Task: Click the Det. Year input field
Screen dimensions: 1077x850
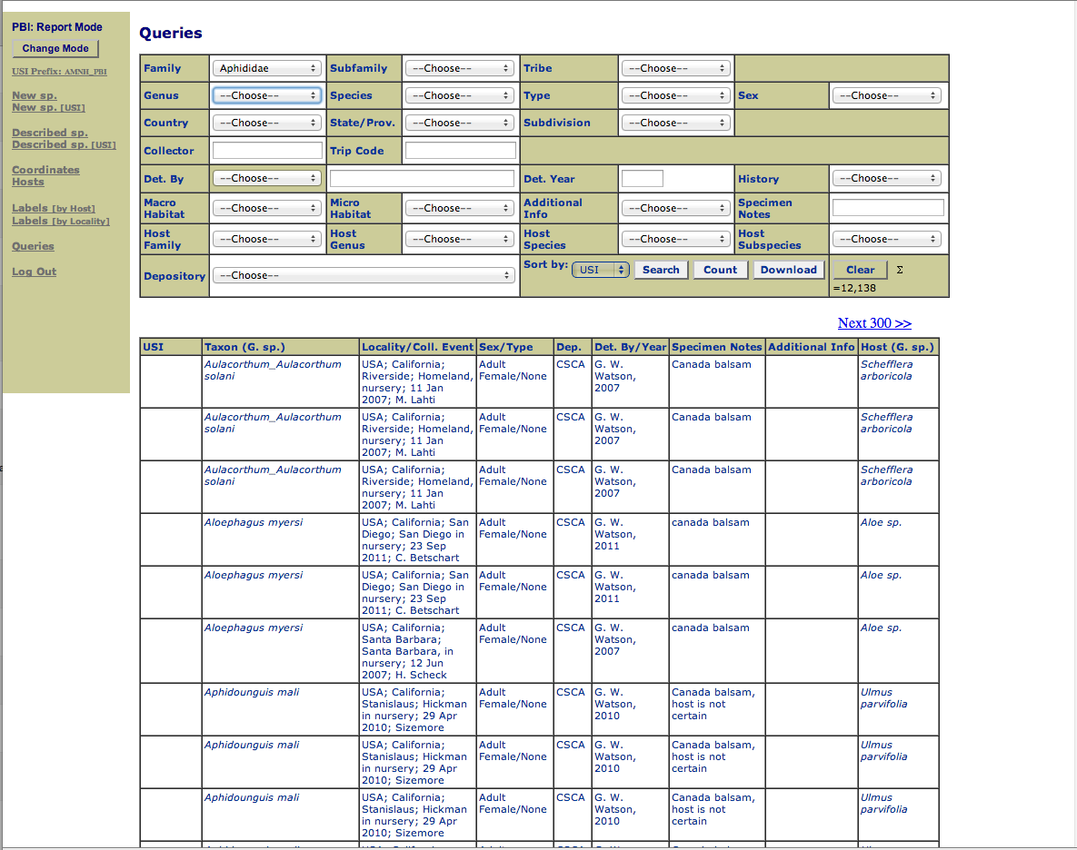Action: click(x=642, y=178)
